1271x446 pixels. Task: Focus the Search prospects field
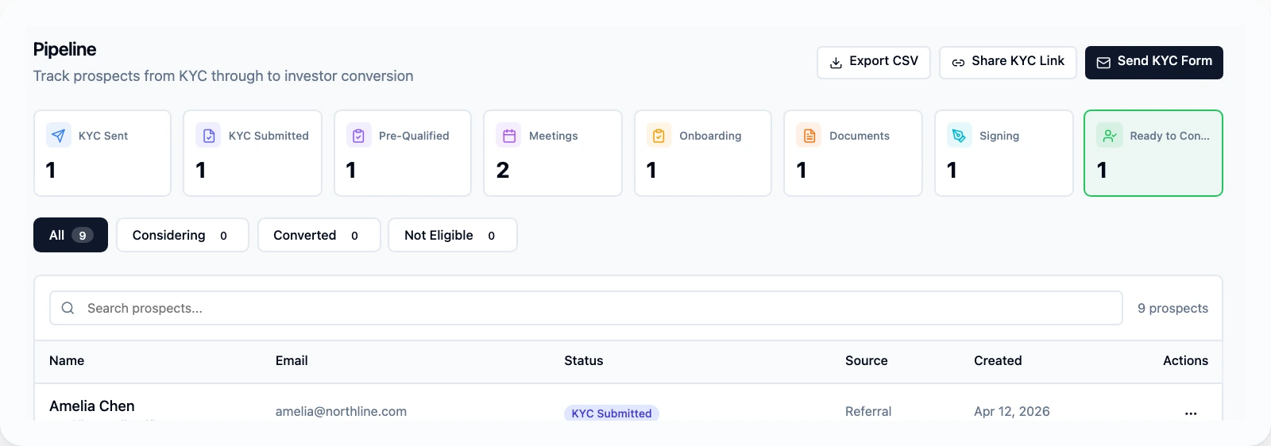tap(586, 308)
